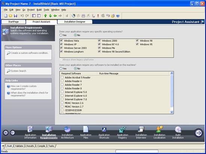The image size is (206, 154).
Task: Open the Project menu
Action: click(x=31, y=10)
